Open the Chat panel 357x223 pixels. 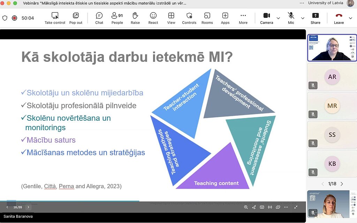[x=99, y=18]
